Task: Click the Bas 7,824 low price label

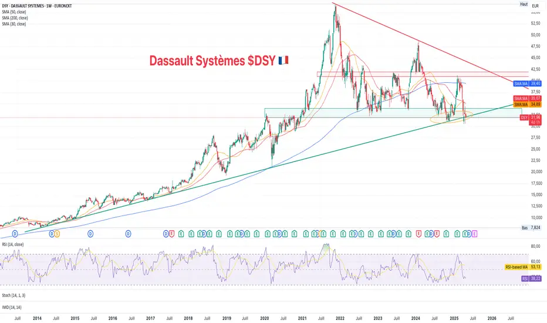Action: click(531, 228)
